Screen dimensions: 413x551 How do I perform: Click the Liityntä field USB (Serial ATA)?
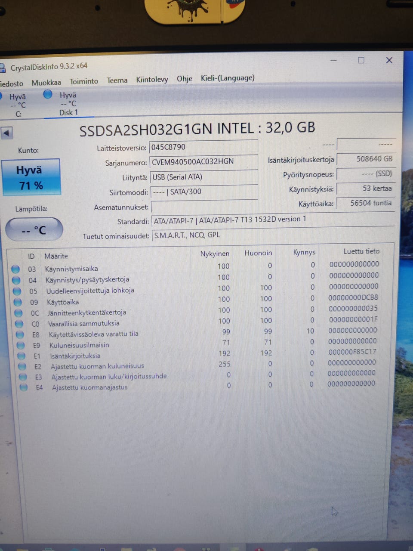click(x=204, y=177)
